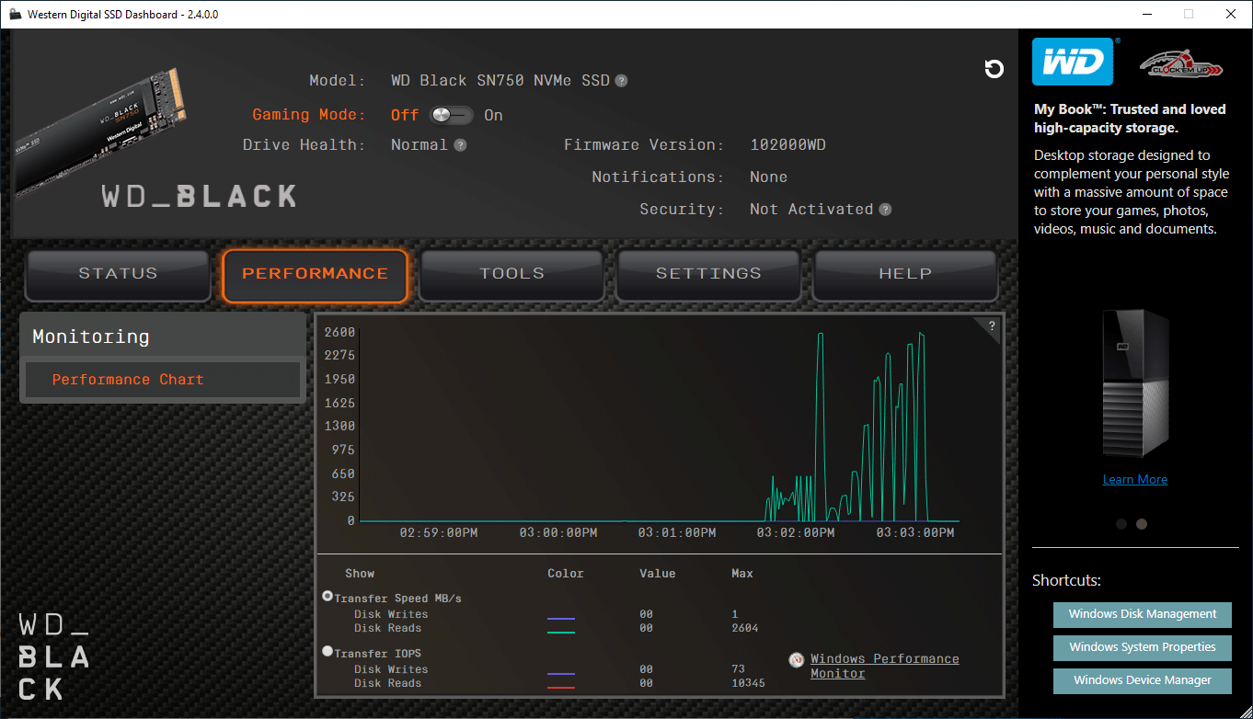Open the chart help question mark
The width and height of the screenshot is (1253, 719).
991,325
